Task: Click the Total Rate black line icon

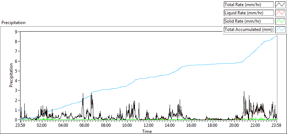Action: pos(280,5)
